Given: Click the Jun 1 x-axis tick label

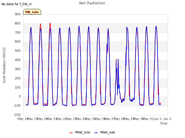Looking at the screenshot, I should [158, 119].
